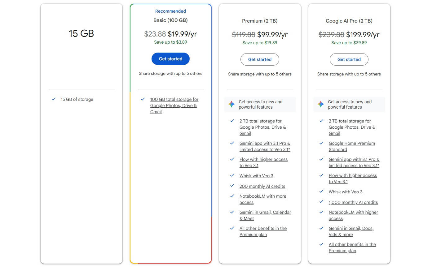Click the checkmark beside Whisk with Veo 3
Screen dimensions: 432x267
point(232,175)
